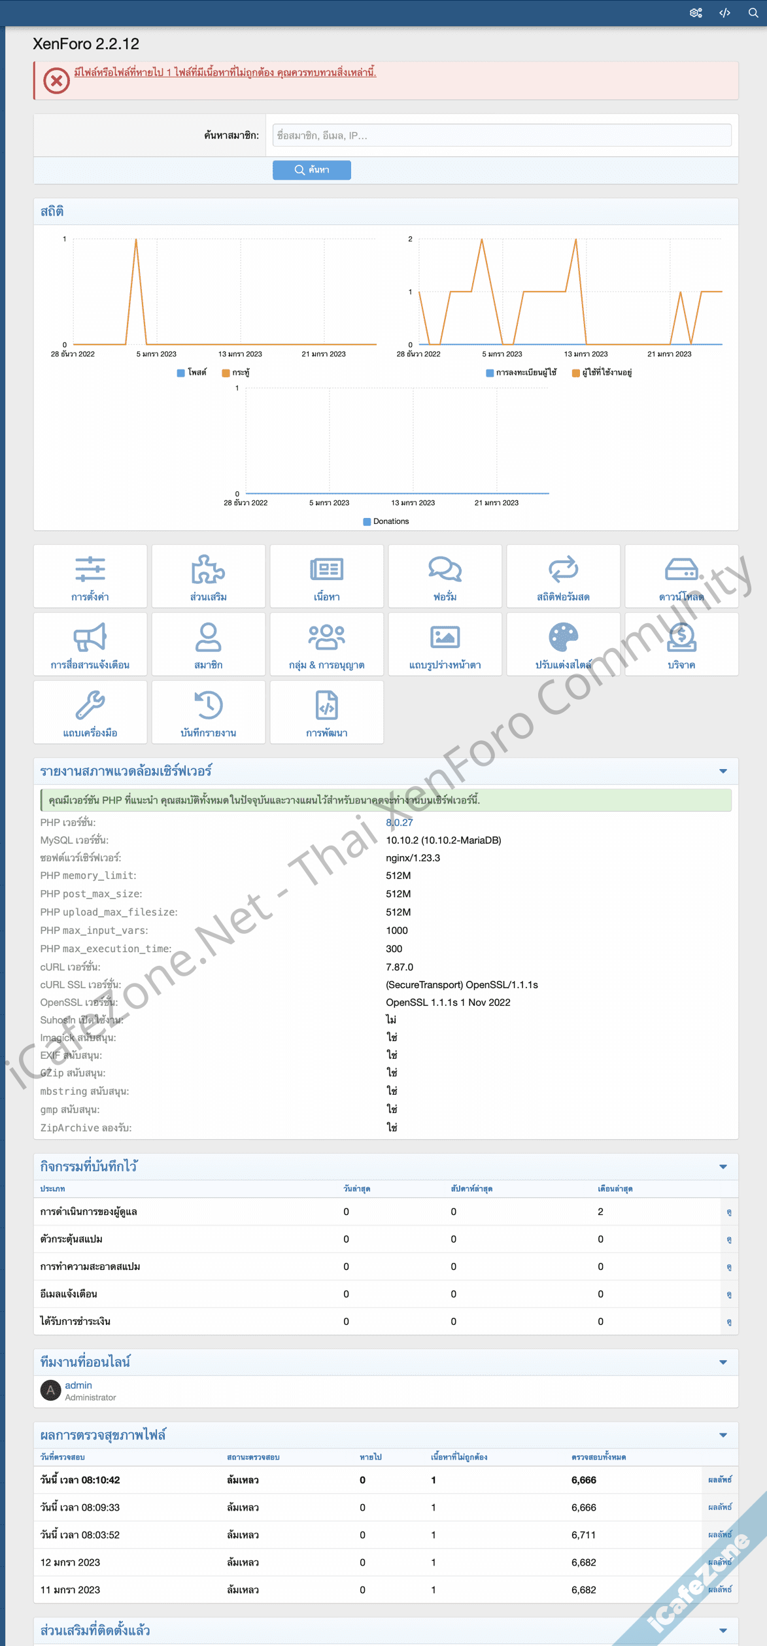Toggle the ผู้ใช้ที่ใช้งานอยู่ chart legend

coord(602,373)
